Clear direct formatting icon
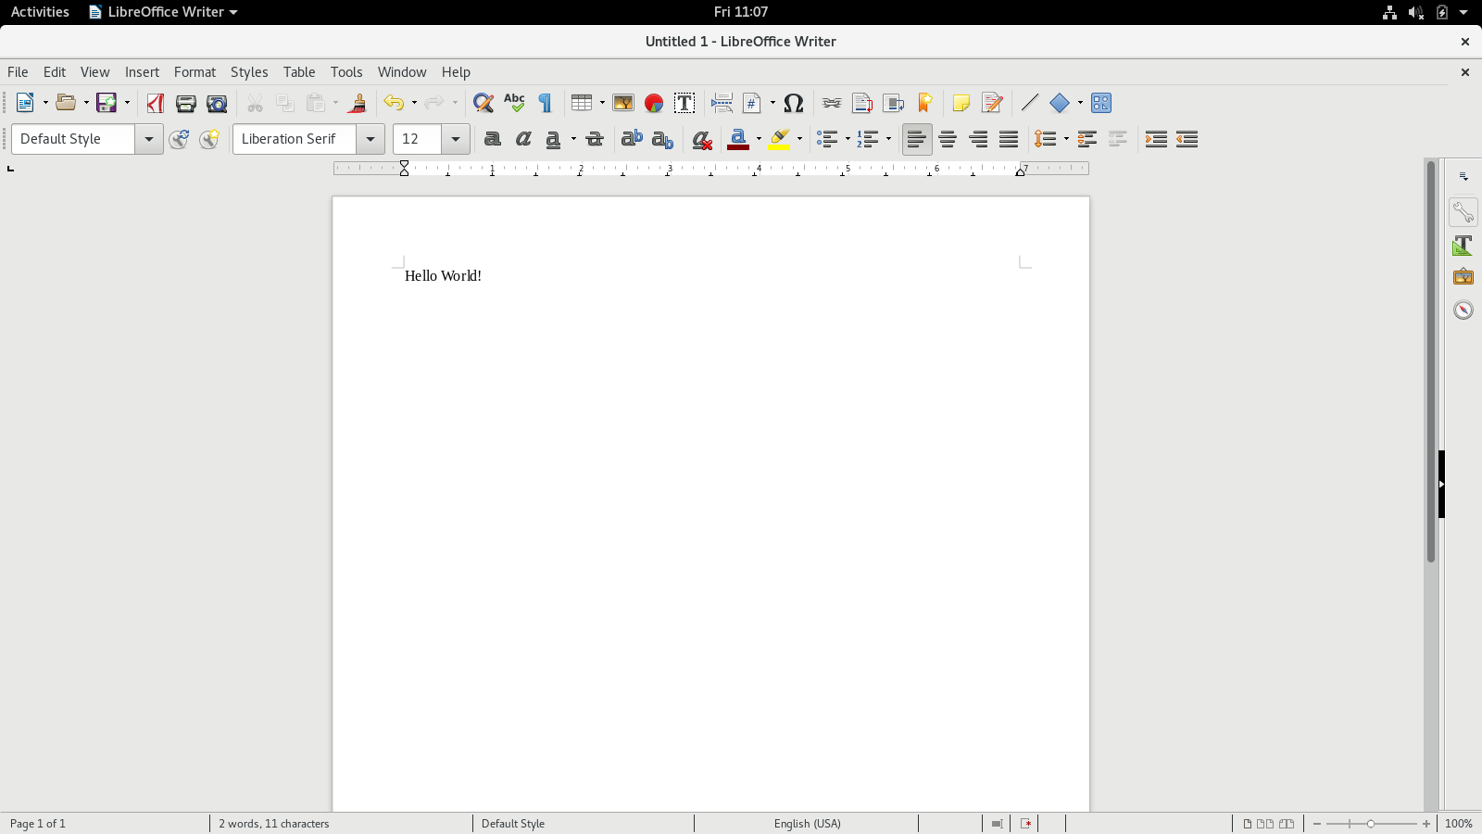The image size is (1482, 834). [702, 139]
